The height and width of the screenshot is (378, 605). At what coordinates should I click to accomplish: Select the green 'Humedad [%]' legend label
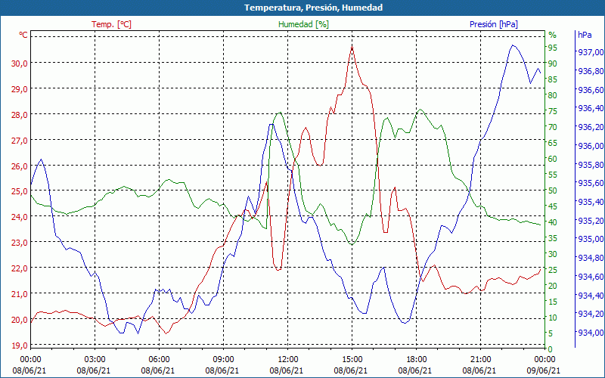point(304,24)
